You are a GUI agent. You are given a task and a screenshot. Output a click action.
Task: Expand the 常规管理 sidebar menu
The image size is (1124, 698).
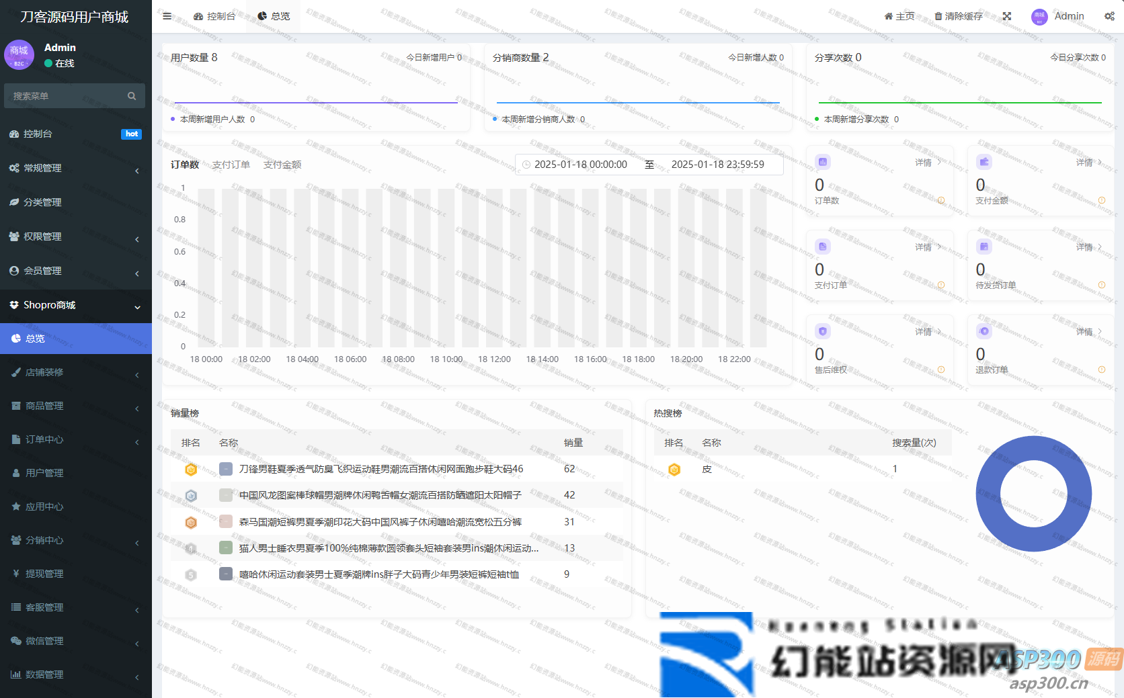point(75,168)
